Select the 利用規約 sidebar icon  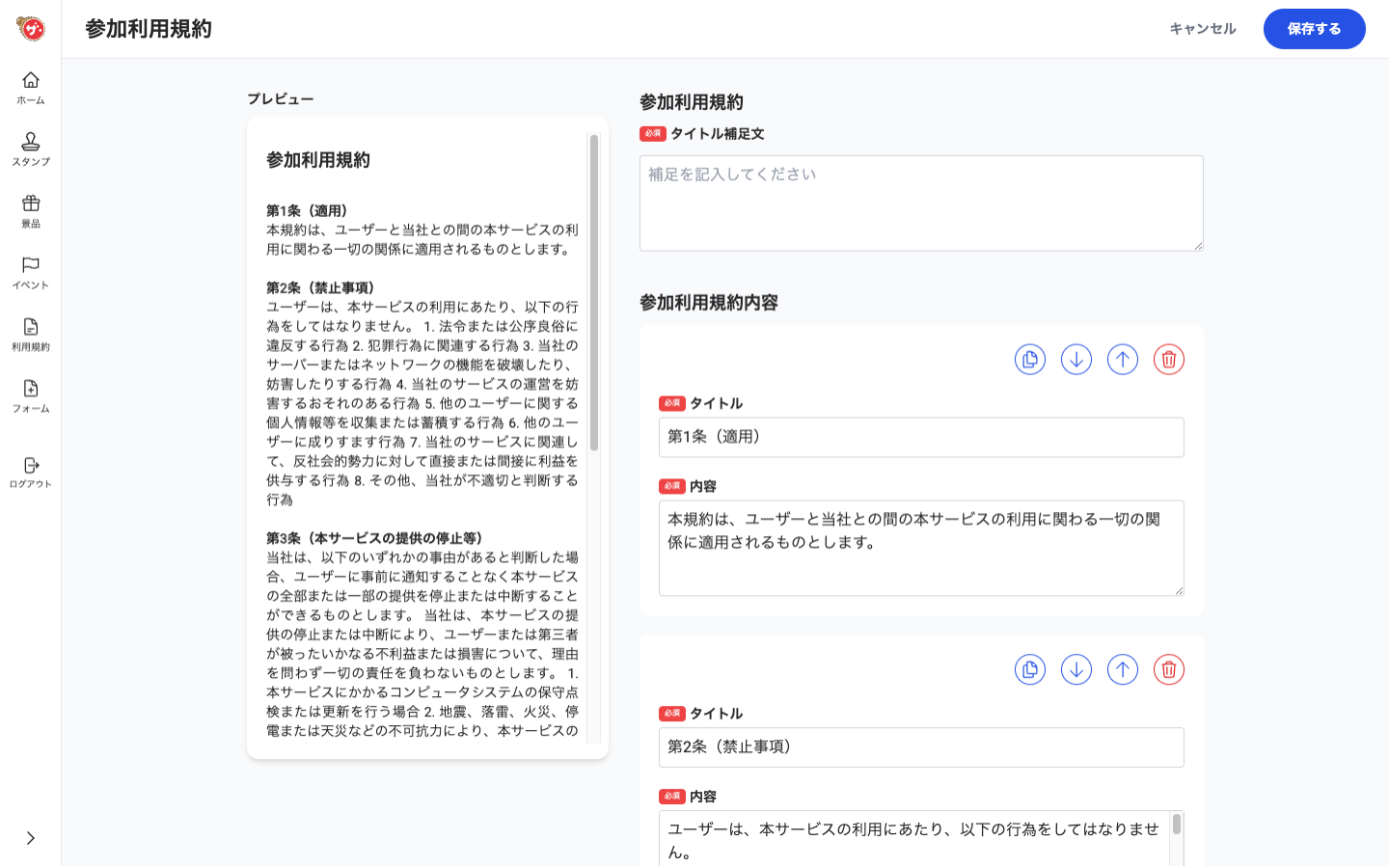[30, 335]
